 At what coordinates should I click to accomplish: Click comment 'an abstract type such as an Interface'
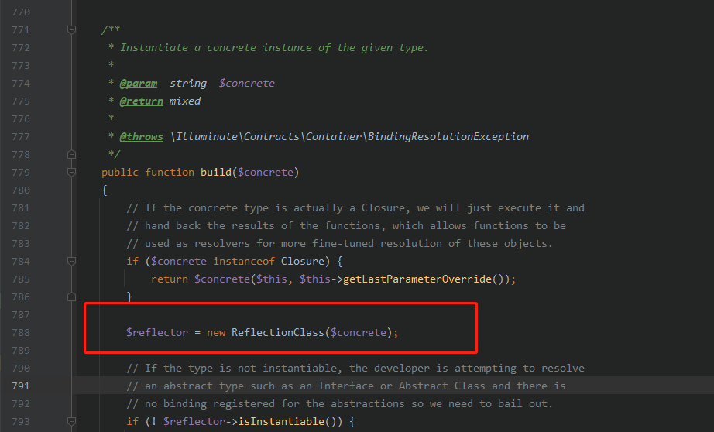tap(346, 386)
